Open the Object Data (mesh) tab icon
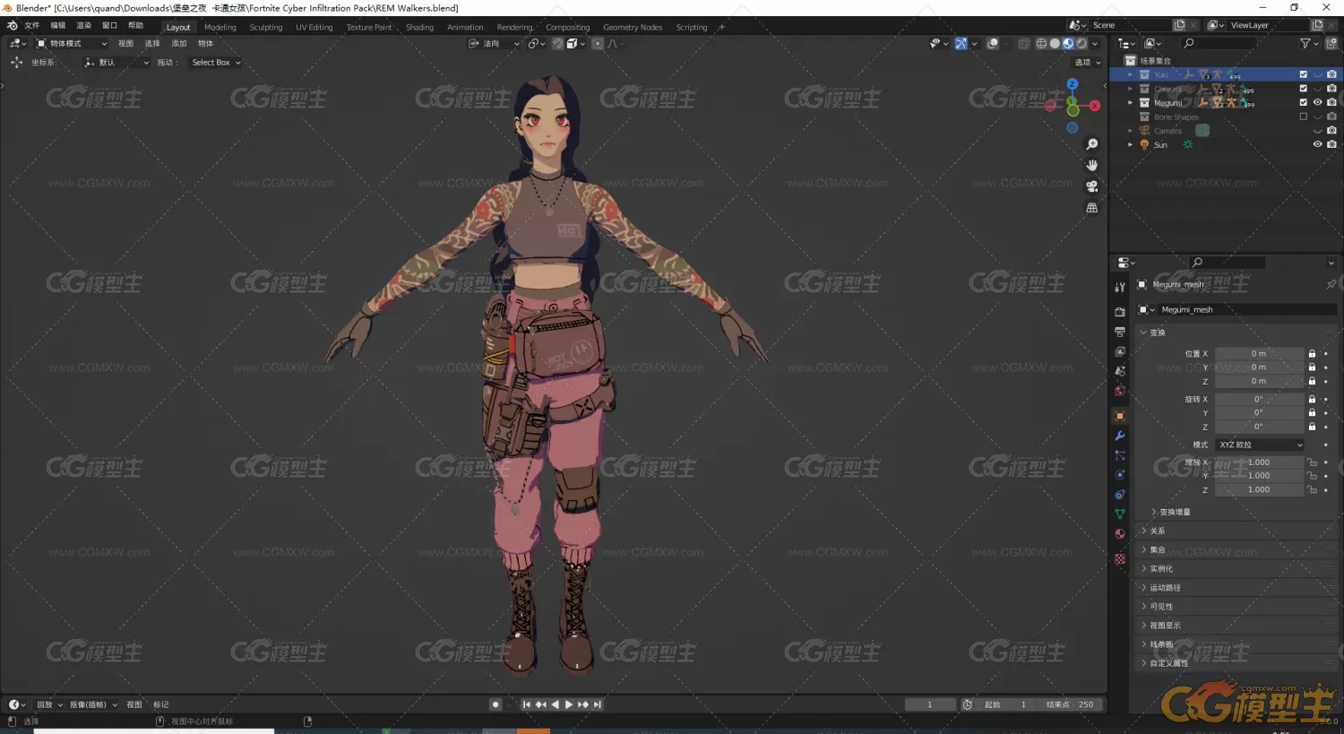 tap(1120, 514)
